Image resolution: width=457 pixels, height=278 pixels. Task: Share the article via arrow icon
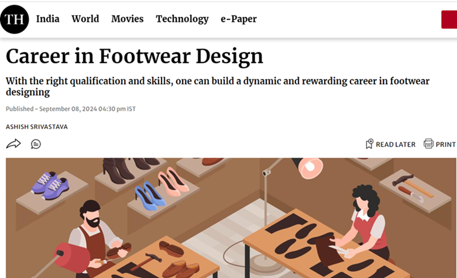13,144
